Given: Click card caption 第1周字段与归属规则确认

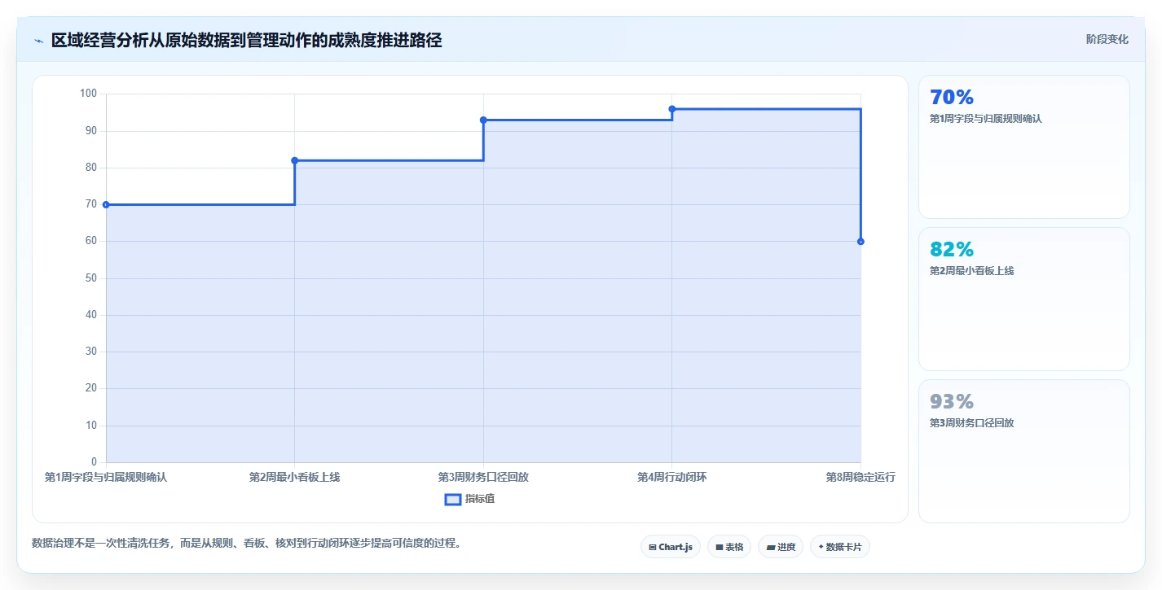Looking at the screenshot, I should [x=986, y=119].
